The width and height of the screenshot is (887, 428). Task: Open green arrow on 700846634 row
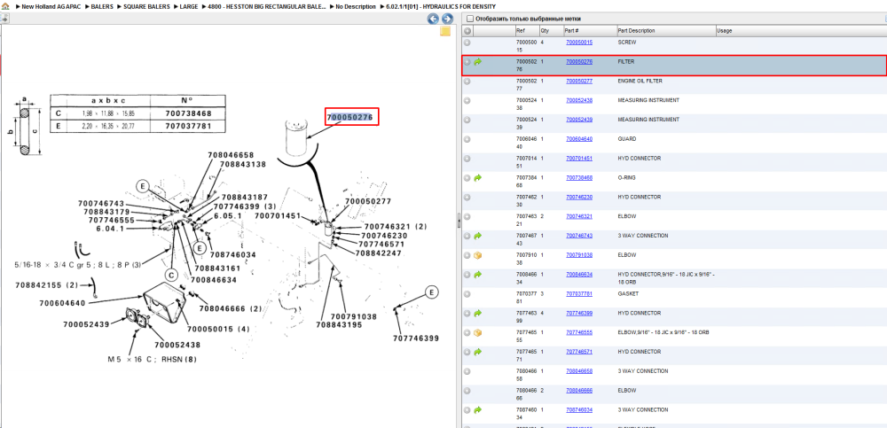click(477, 275)
